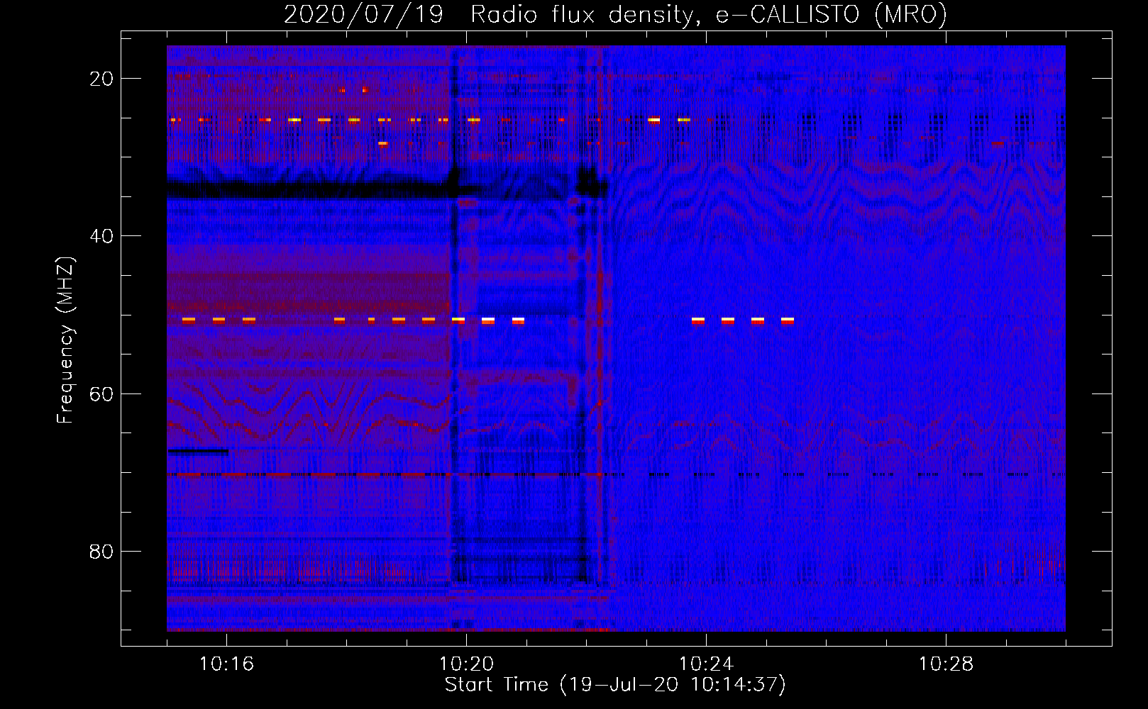Click the '10:28' time tick label
The width and height of the screenshot is (1148, 709).
pyautogui.click(x=946, y=664)
